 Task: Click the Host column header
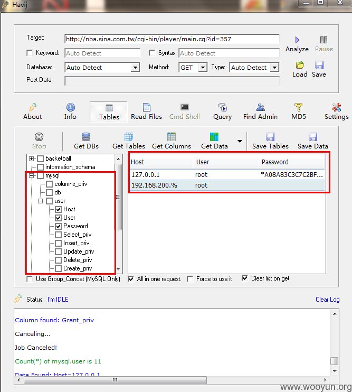pos(161,162)
